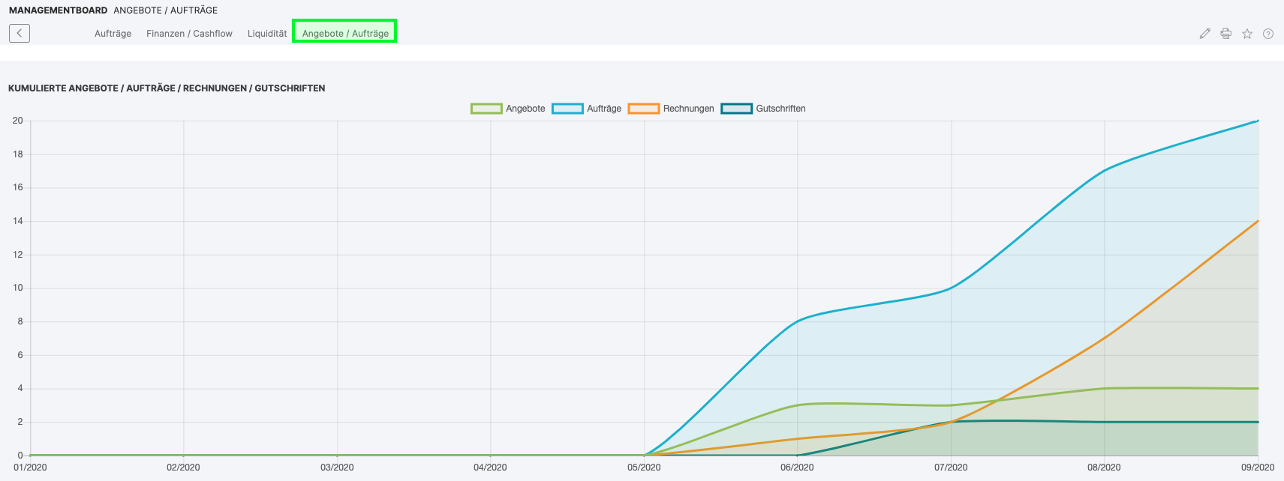
Task: Click Aufträge peak point at 09/2020
Action: (x=1257, y=121)
